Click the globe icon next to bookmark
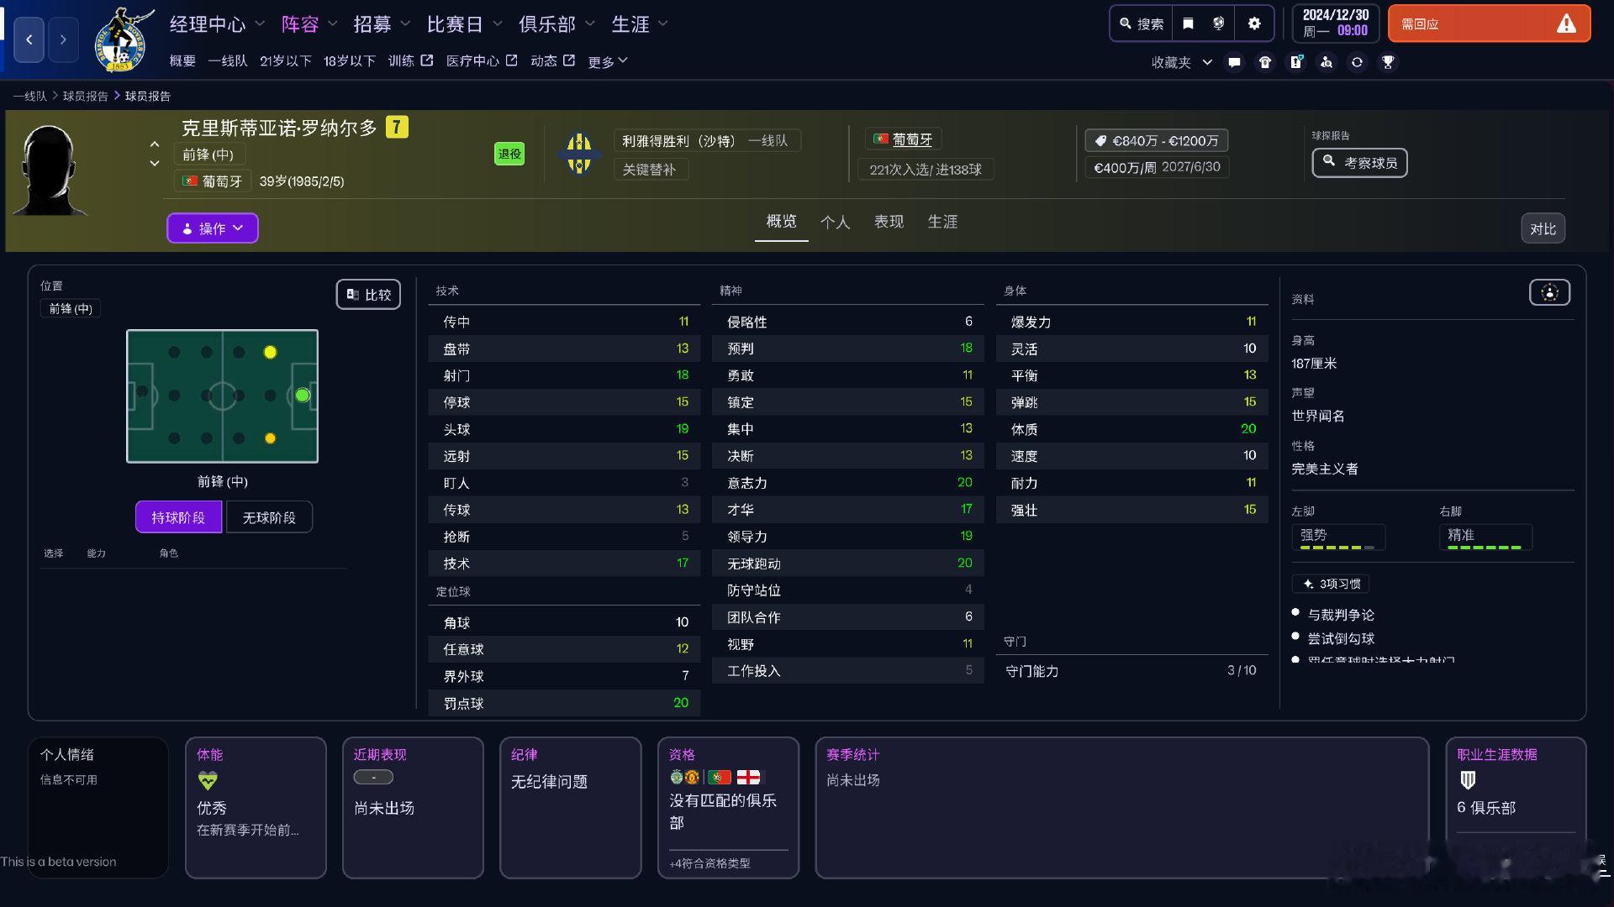The width and height of the screenshot is (1614, 907). click(1218, 24)
